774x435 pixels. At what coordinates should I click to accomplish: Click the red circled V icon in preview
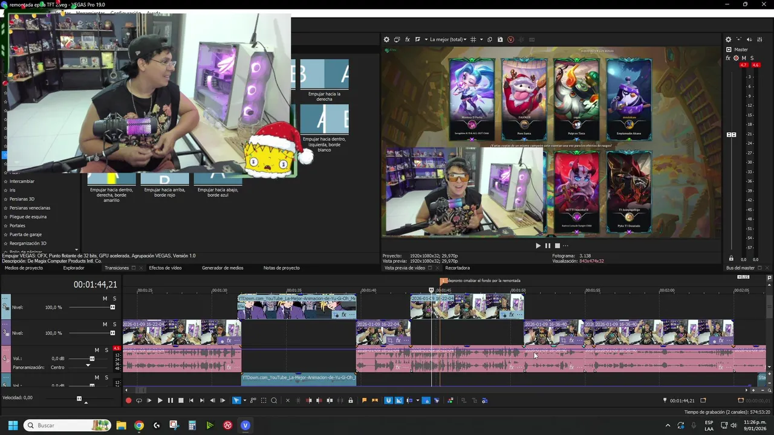510,39
